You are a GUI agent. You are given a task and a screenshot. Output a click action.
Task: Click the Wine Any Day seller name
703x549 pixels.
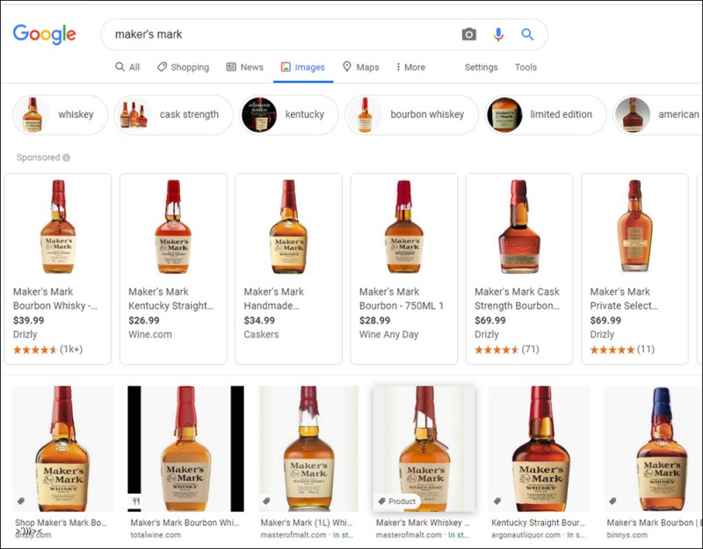(x=388, y=335)
